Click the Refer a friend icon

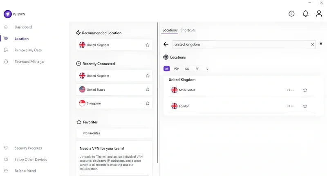click(x=6, y=171)
